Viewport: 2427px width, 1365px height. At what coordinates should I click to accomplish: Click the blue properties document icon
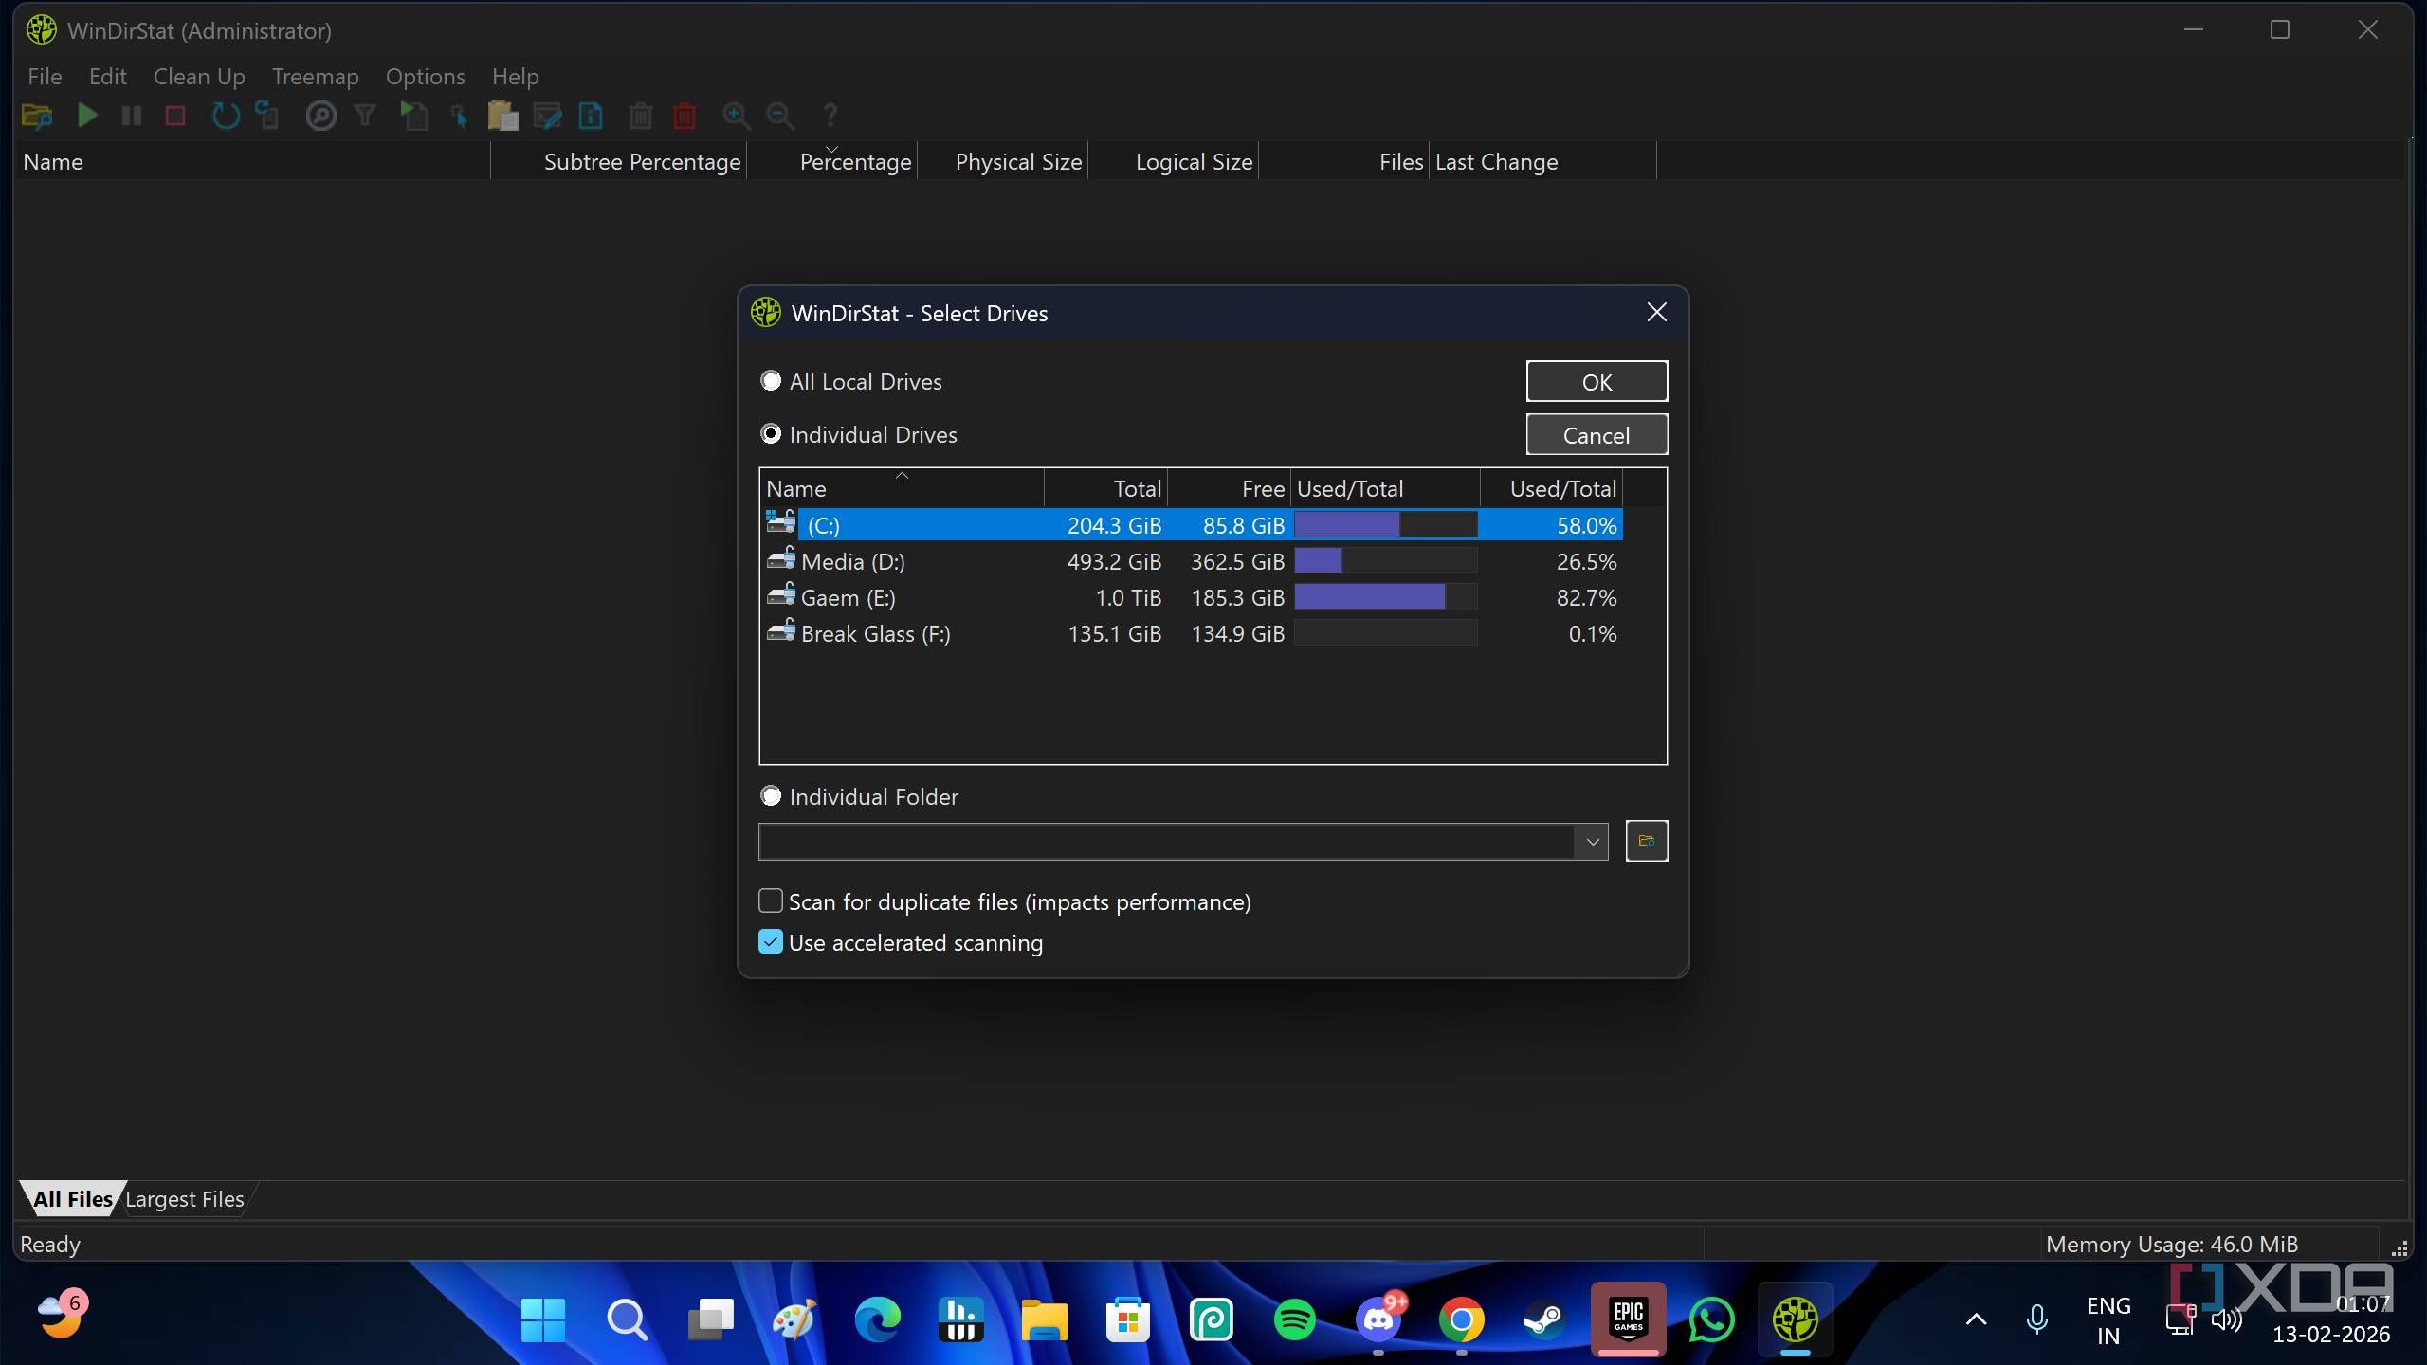click(591, 116)
